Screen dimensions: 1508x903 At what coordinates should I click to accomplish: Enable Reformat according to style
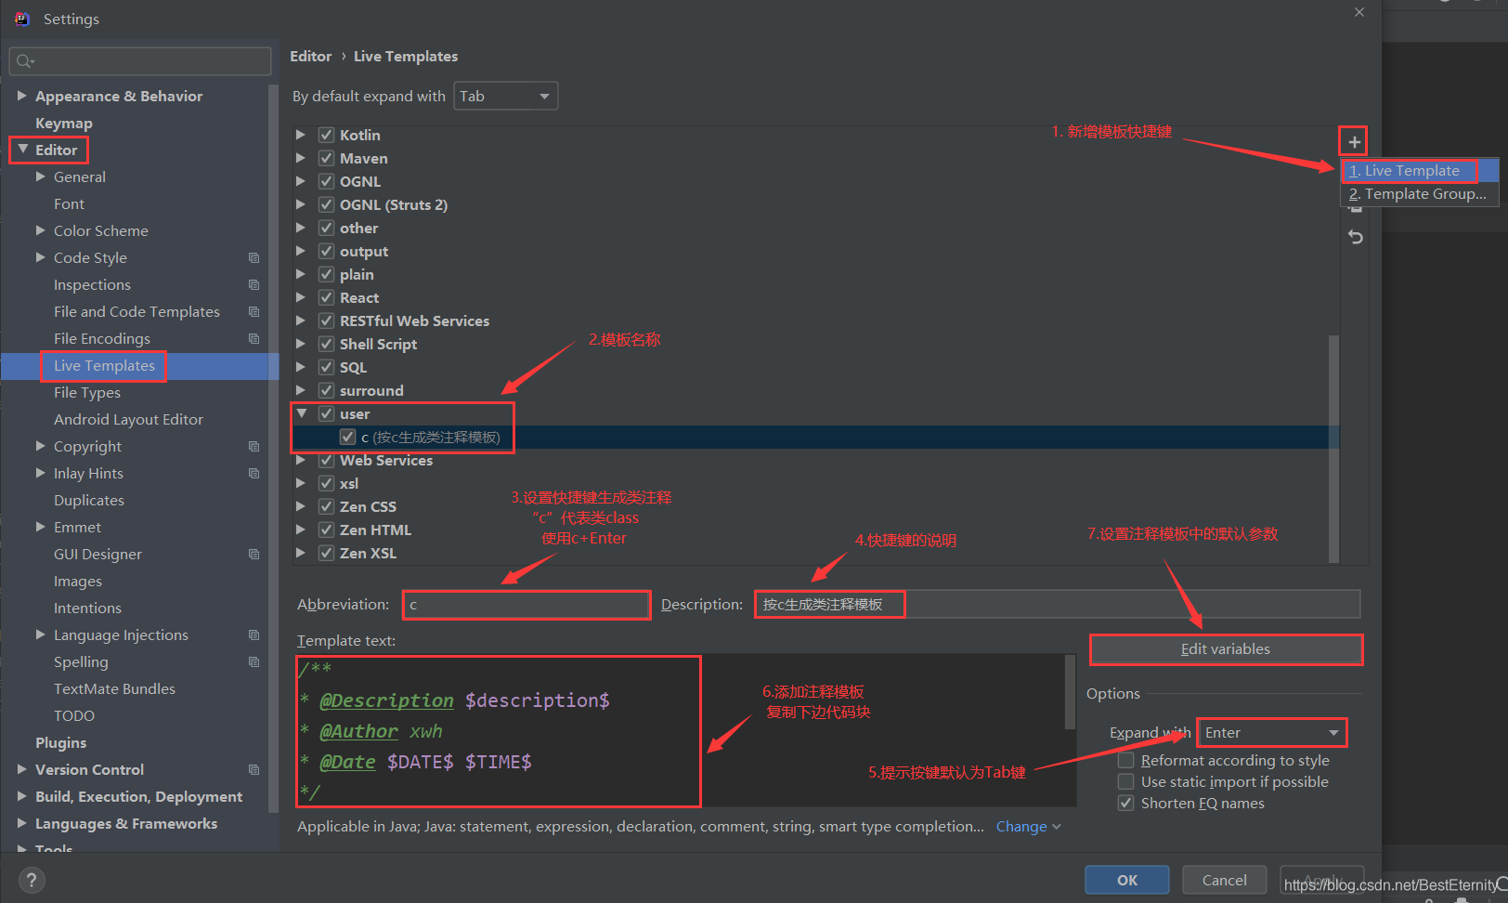[x=1125, y=760]
